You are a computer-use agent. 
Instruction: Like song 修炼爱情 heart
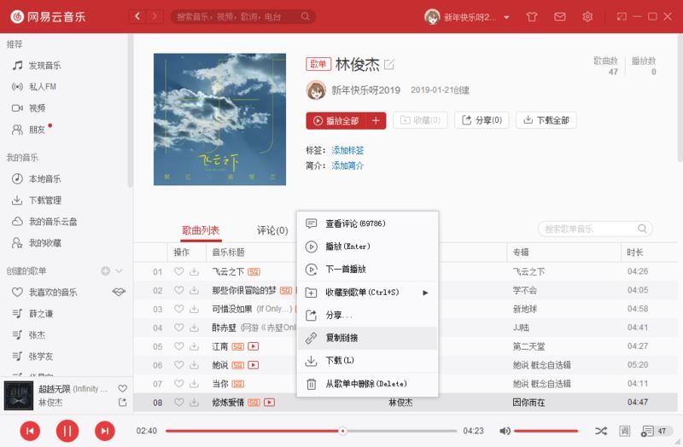coord(178,403)
